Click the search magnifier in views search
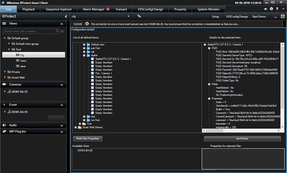The width and height of the screenshot is (287, 173). point(57,31)
